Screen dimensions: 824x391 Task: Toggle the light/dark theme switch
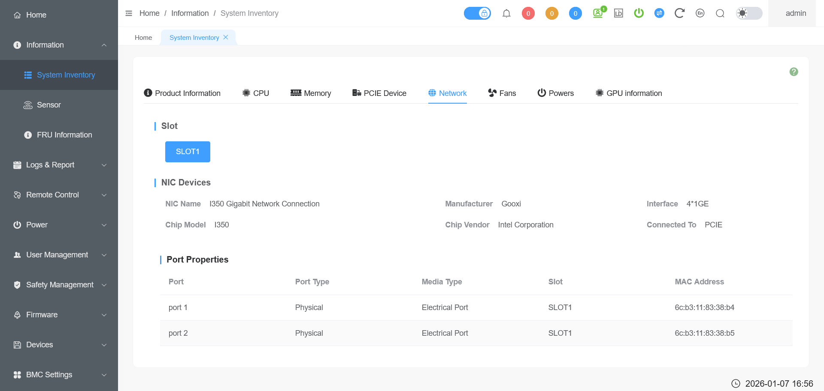(749, 13)
